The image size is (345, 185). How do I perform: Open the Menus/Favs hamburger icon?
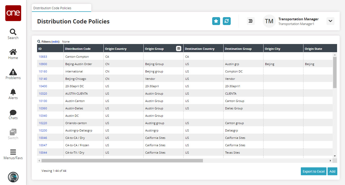[x=13, y=154]
